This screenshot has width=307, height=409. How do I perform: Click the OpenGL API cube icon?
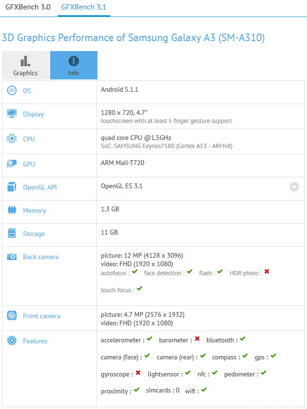click(x=12, y=187)
